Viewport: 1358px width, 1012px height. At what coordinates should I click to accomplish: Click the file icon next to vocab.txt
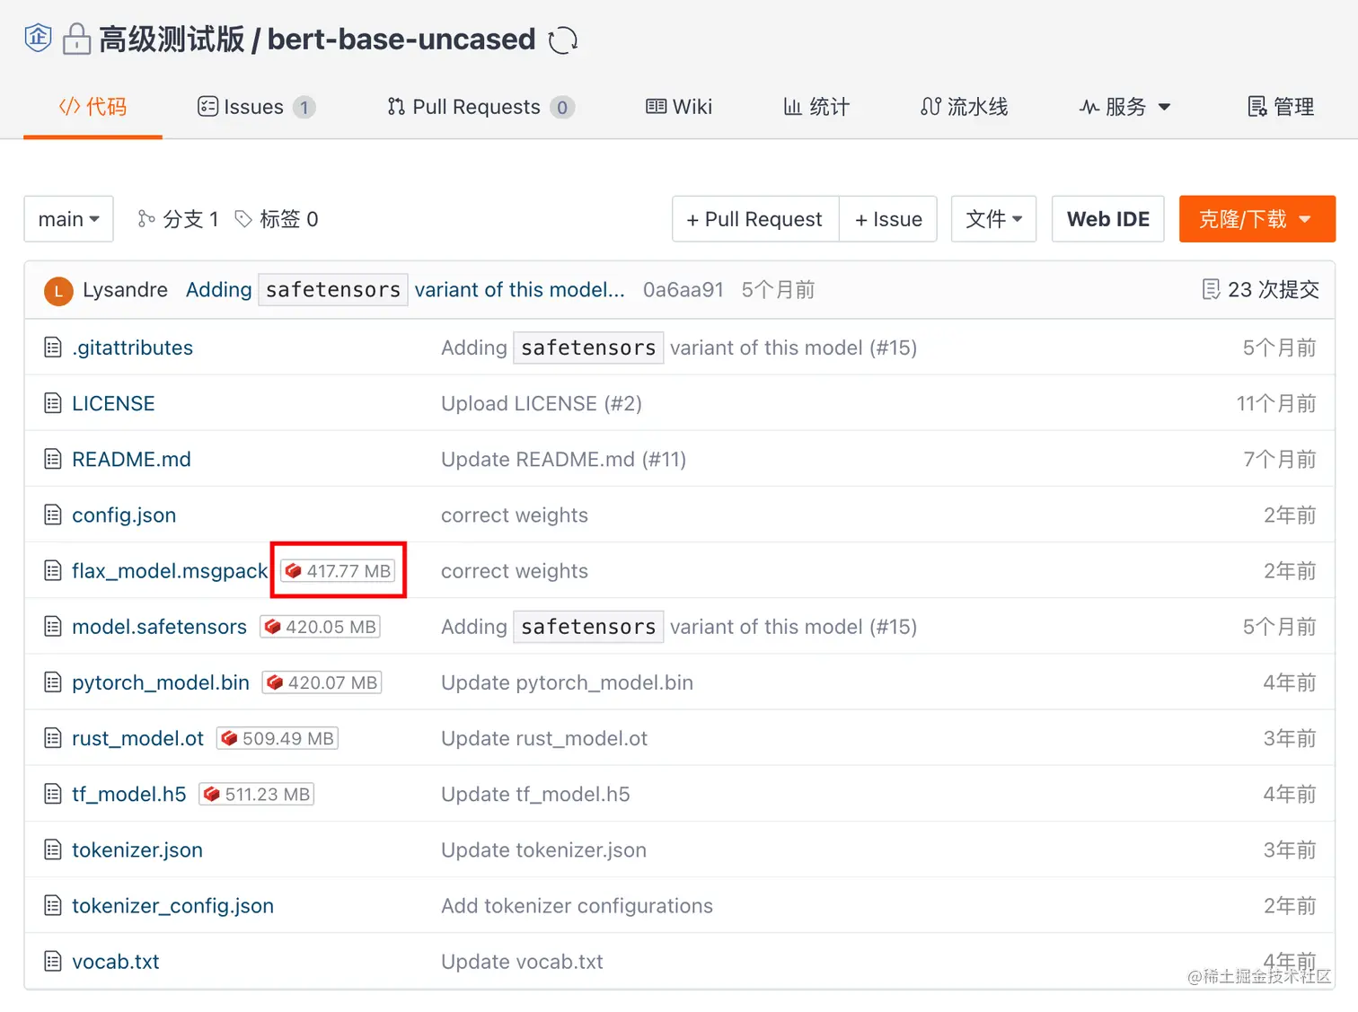pos(53,962)
